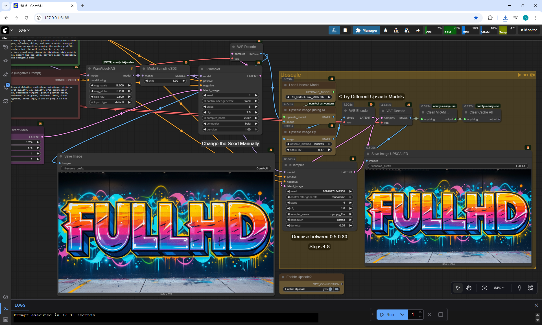The width and height of the screenshot is (542, 325).
Task: Toggle link visibility icon
Action: coord(530,288)
